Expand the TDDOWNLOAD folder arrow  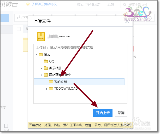[47, 89]
